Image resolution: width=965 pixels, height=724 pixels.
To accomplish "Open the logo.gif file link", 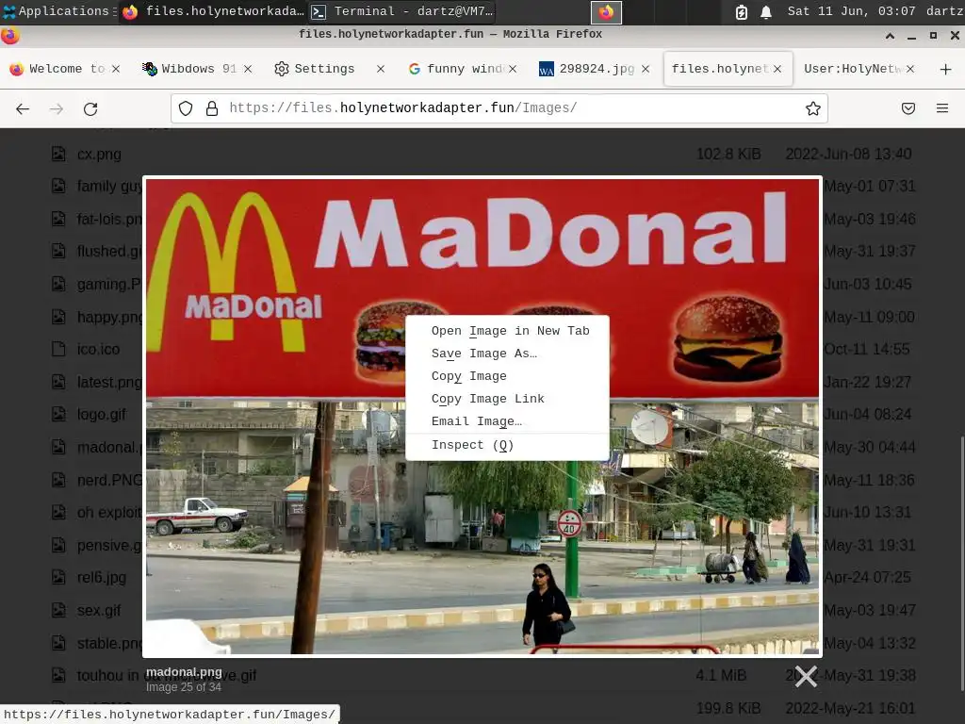I will click(x=102, y=415).
